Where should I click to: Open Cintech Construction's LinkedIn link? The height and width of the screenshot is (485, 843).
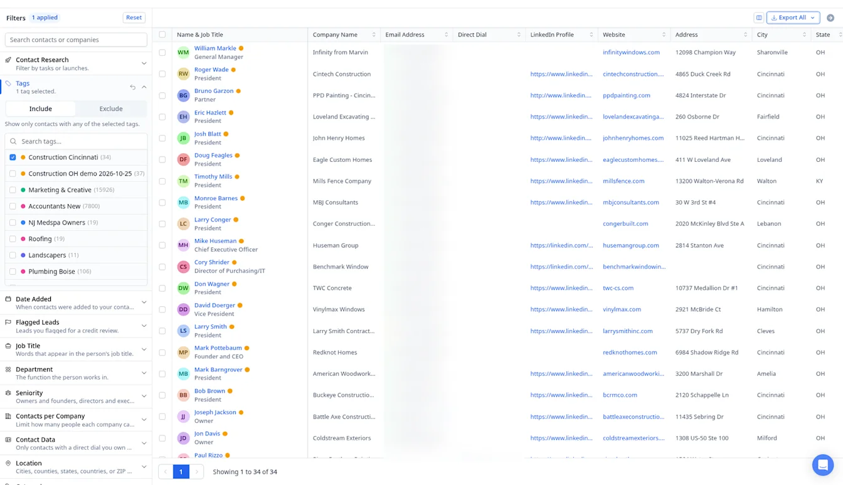pyautogui.click(x=561, y=74)
